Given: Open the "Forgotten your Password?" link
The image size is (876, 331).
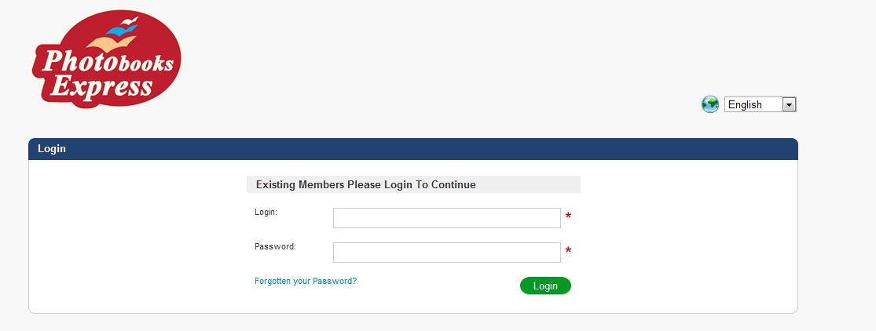Looking at the screenshot, I should 306,281.
